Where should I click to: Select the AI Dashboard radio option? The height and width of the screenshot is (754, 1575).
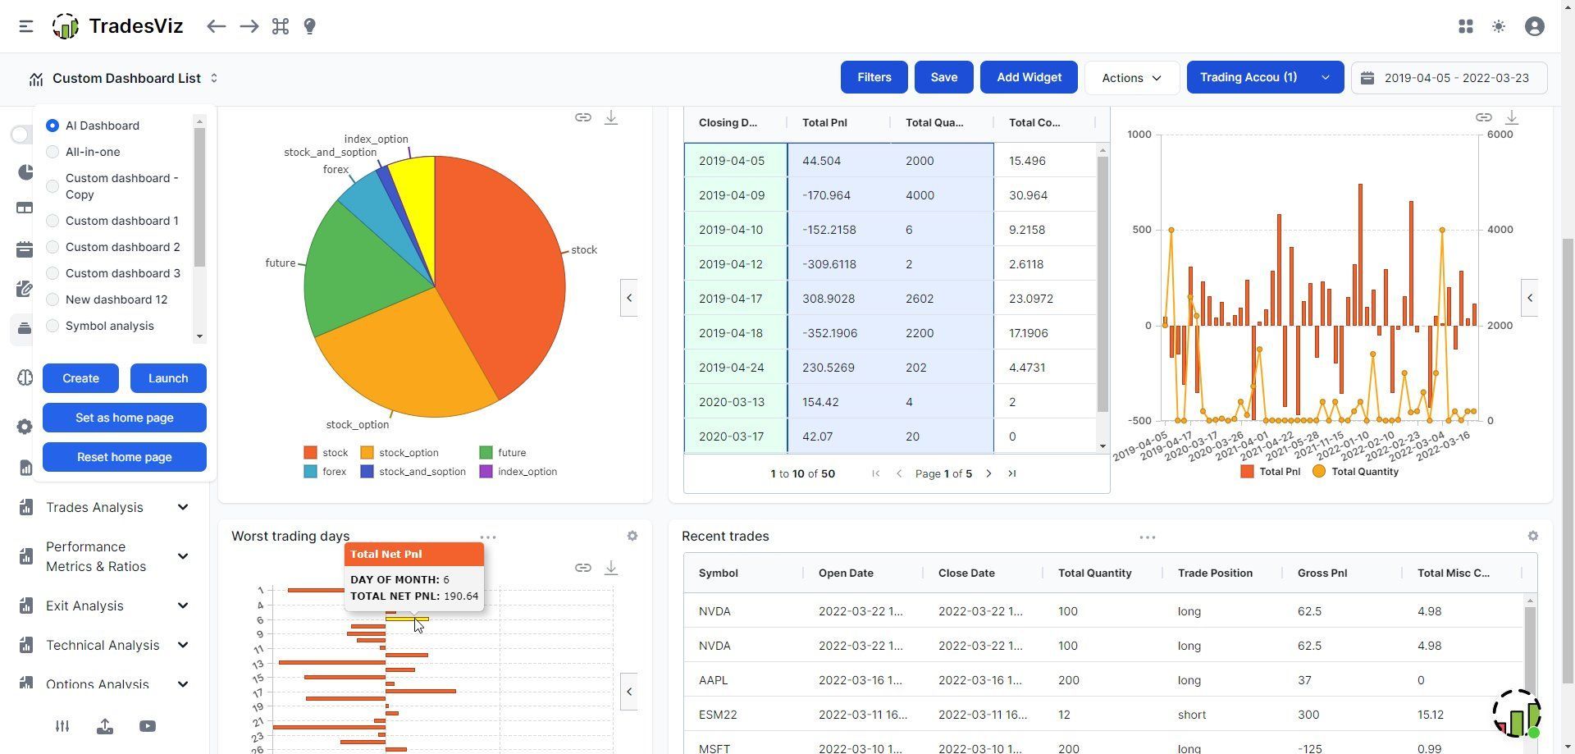(52, 126)
